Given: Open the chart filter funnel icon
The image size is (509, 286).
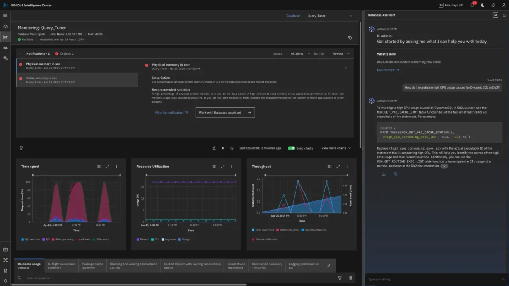Looking at the screenshot, I should click(21, 148).
